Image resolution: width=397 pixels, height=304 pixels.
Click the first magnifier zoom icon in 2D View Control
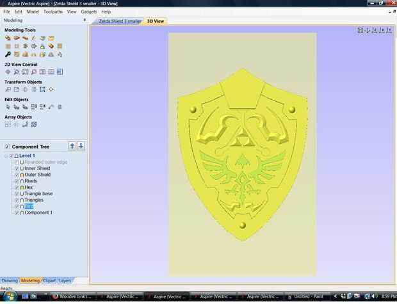click(x=17, y=72)
